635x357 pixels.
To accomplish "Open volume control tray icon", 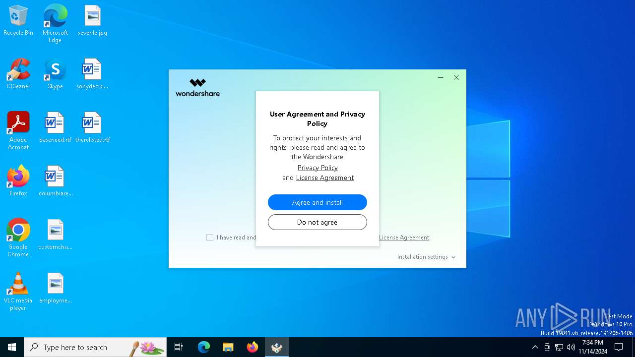I will pyautogui.click(x=571, y=347).
